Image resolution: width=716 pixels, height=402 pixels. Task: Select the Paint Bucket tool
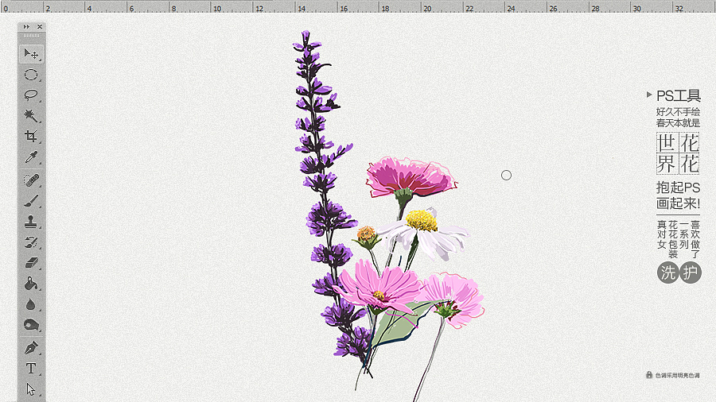(x=31, y=284)
